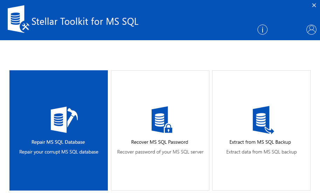Click "Recover password of your MS SQL server" text
320x193 pixels.
tap(160, 152)
